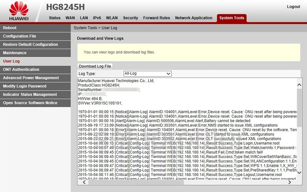Click the PreSharedKey log entry

click(x=187, y=170)
